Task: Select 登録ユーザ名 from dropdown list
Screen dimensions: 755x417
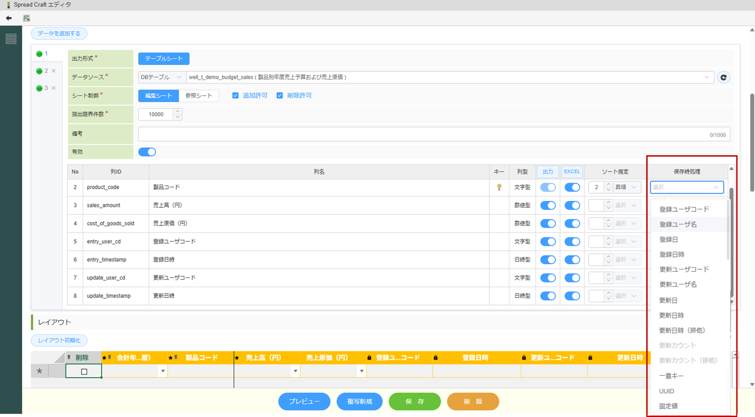Action: (678, 224)
